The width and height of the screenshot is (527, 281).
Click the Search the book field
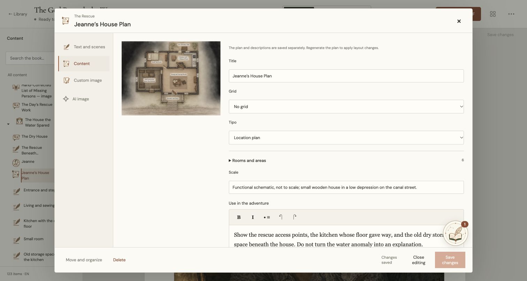click(x=30, y=58)
